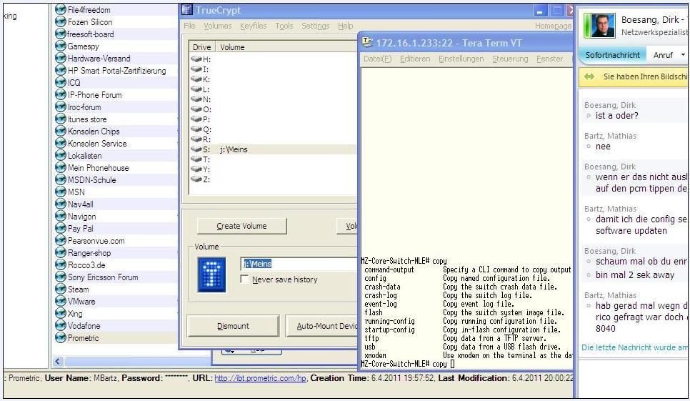Click the globe icon beside Rocco3.de

(60, 265)
